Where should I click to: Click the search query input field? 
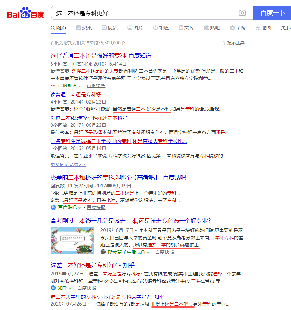144,13
